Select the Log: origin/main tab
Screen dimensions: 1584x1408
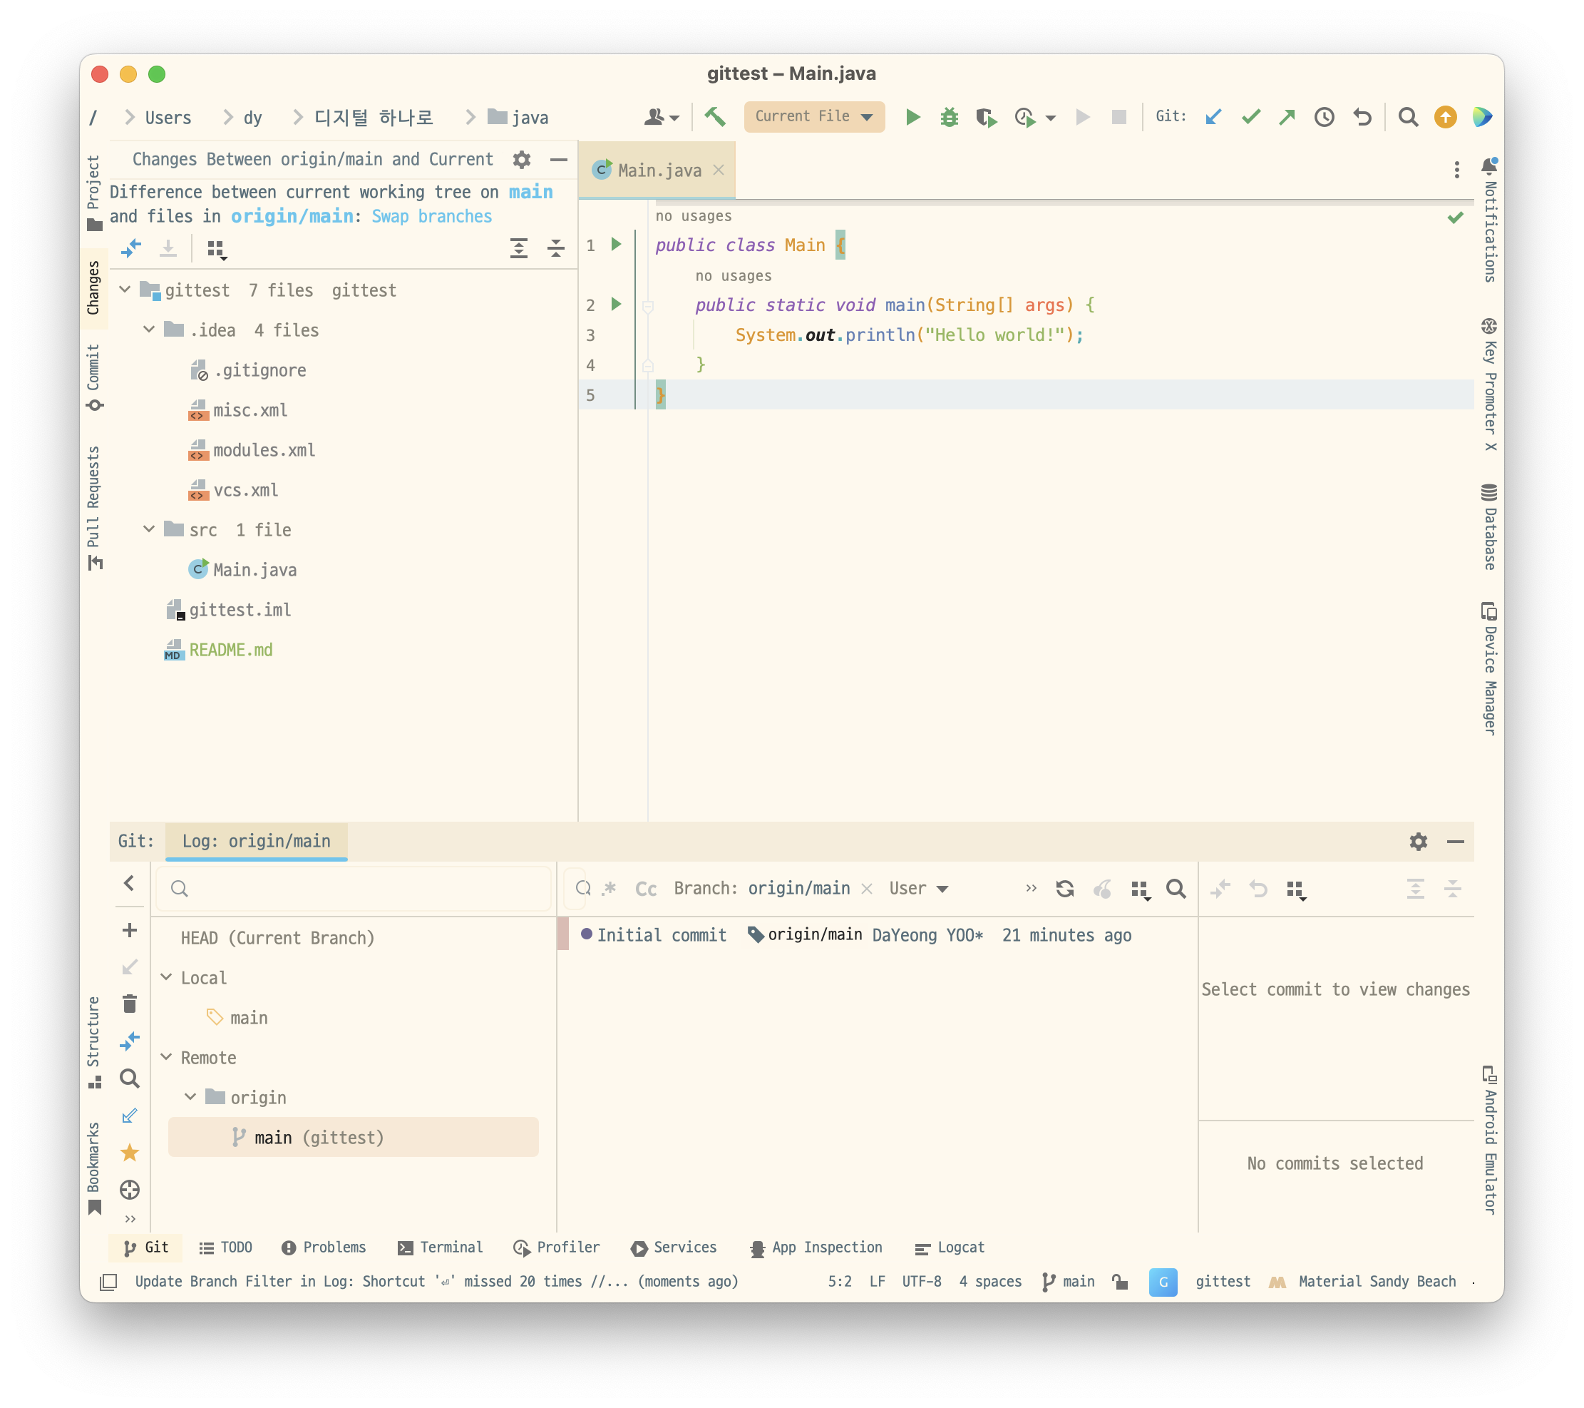256,841
